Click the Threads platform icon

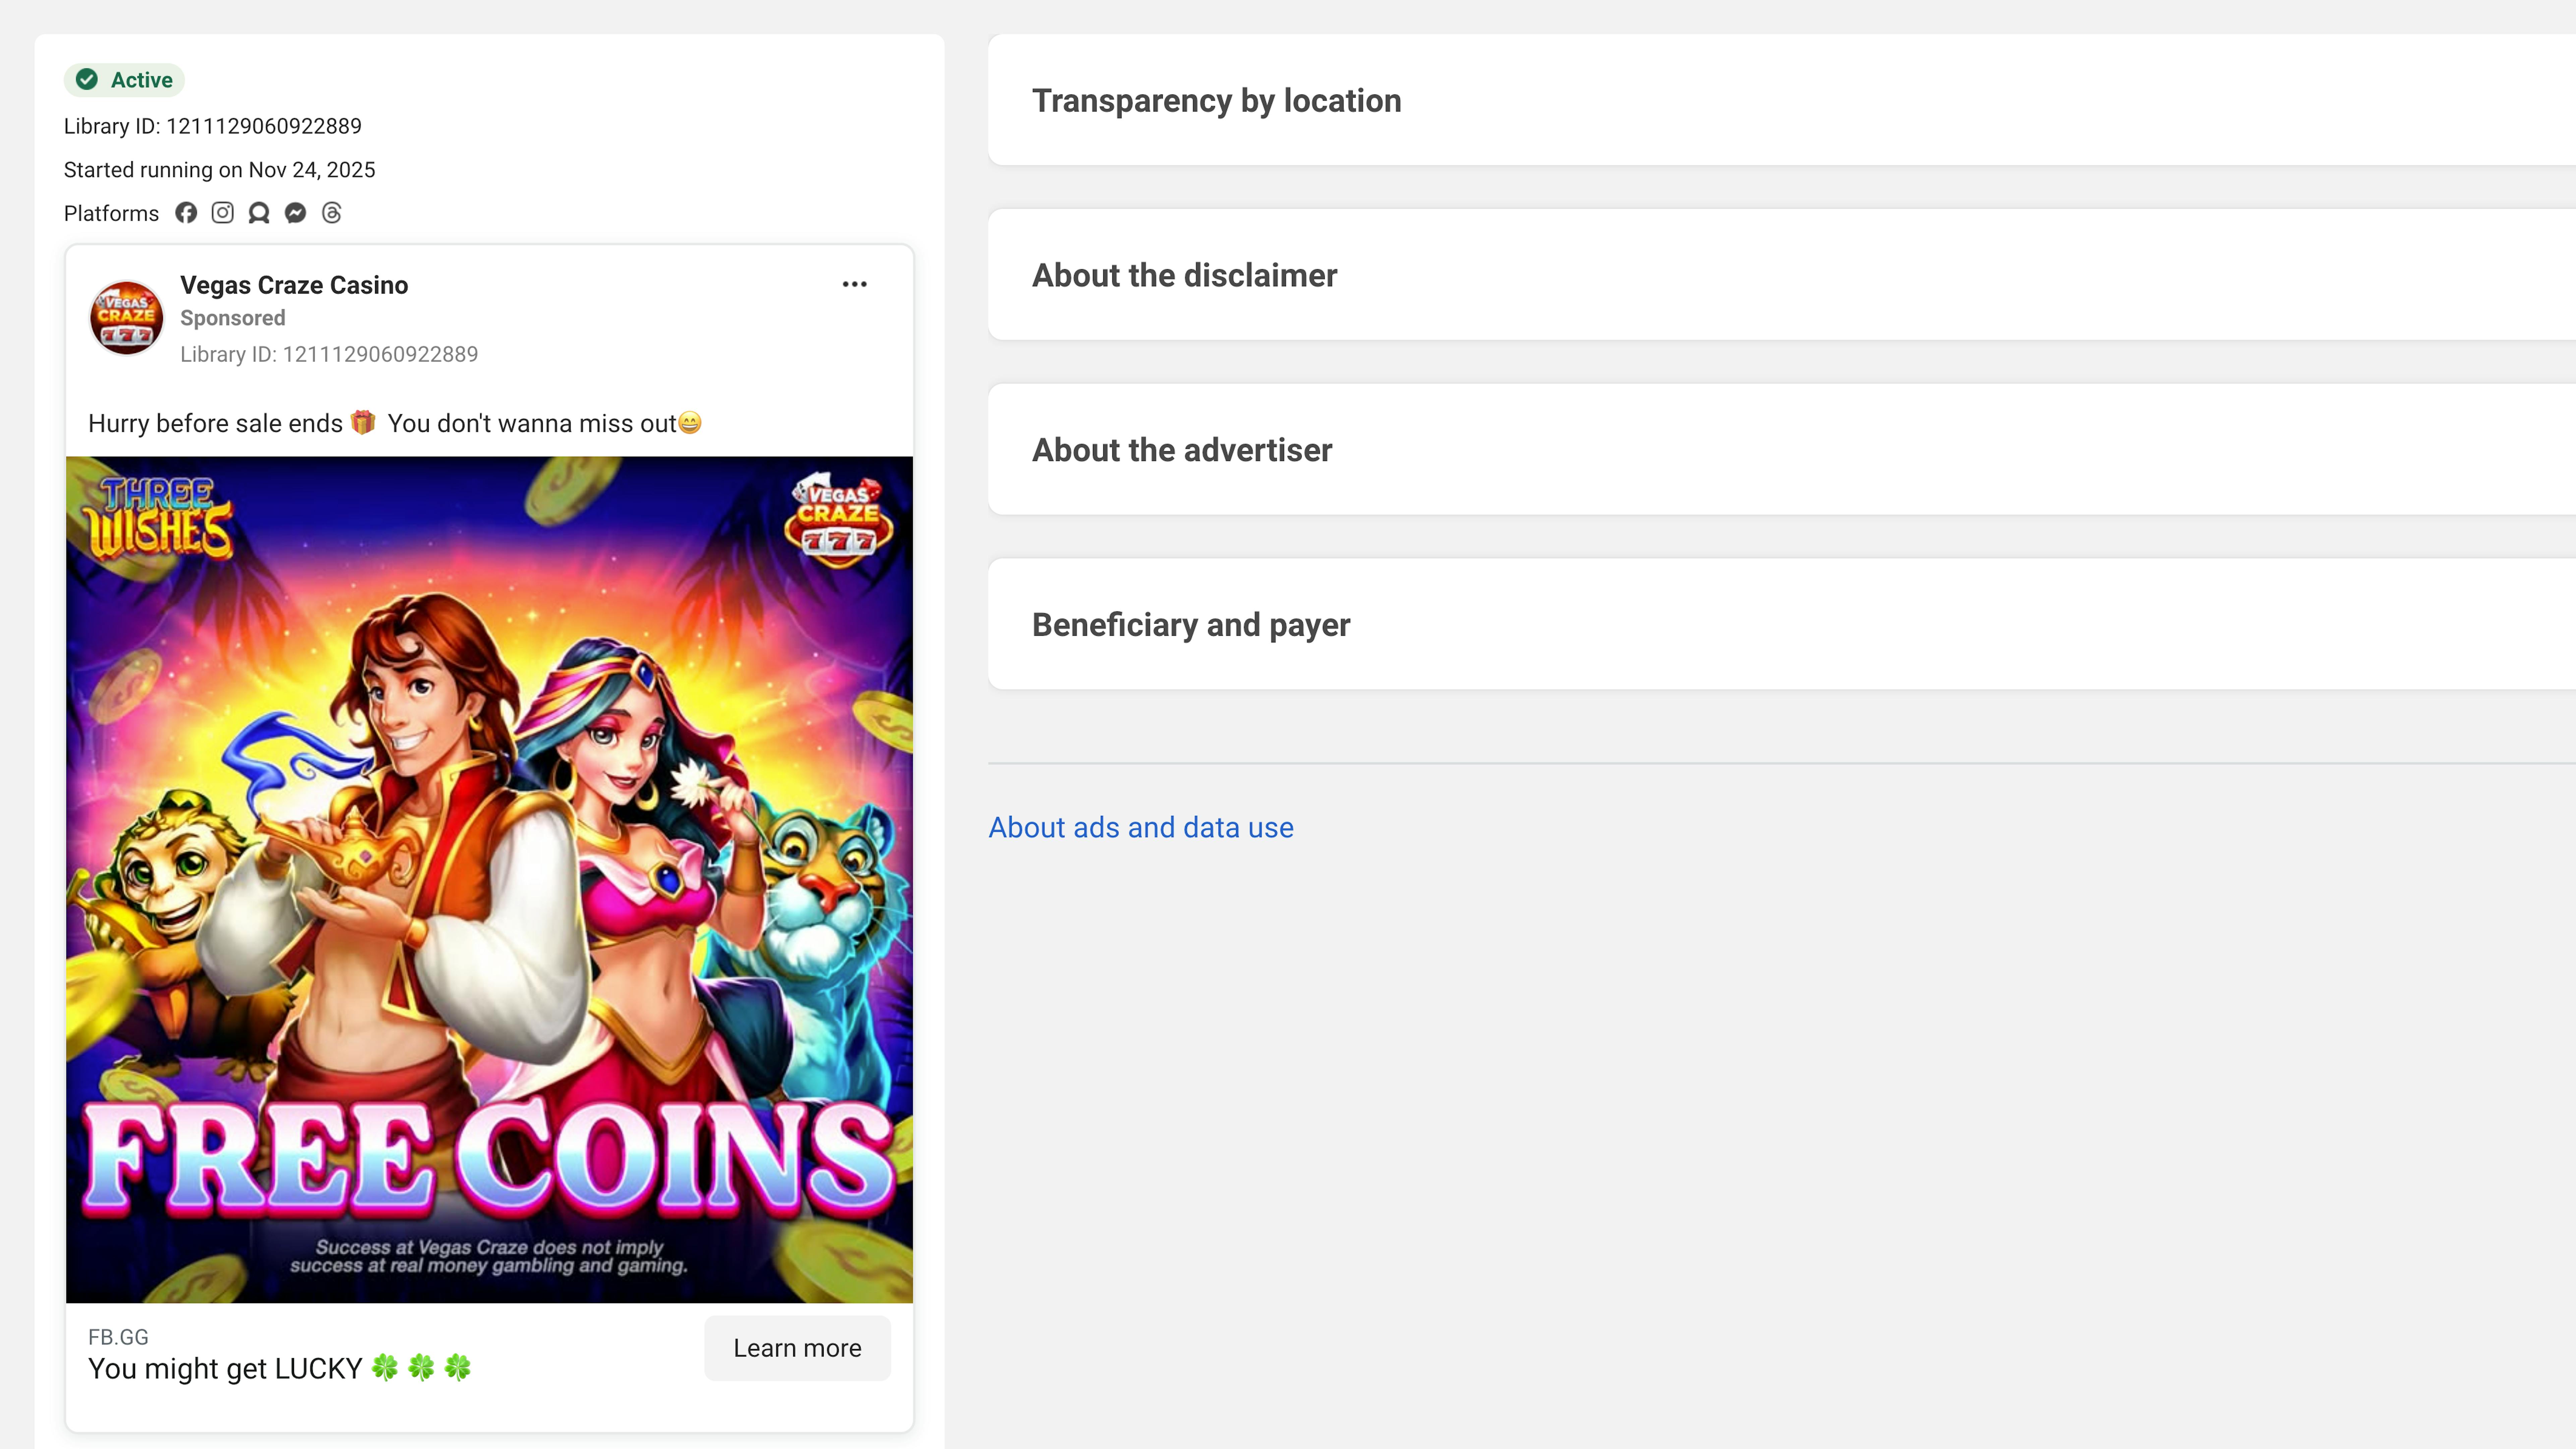coord(332,213)
